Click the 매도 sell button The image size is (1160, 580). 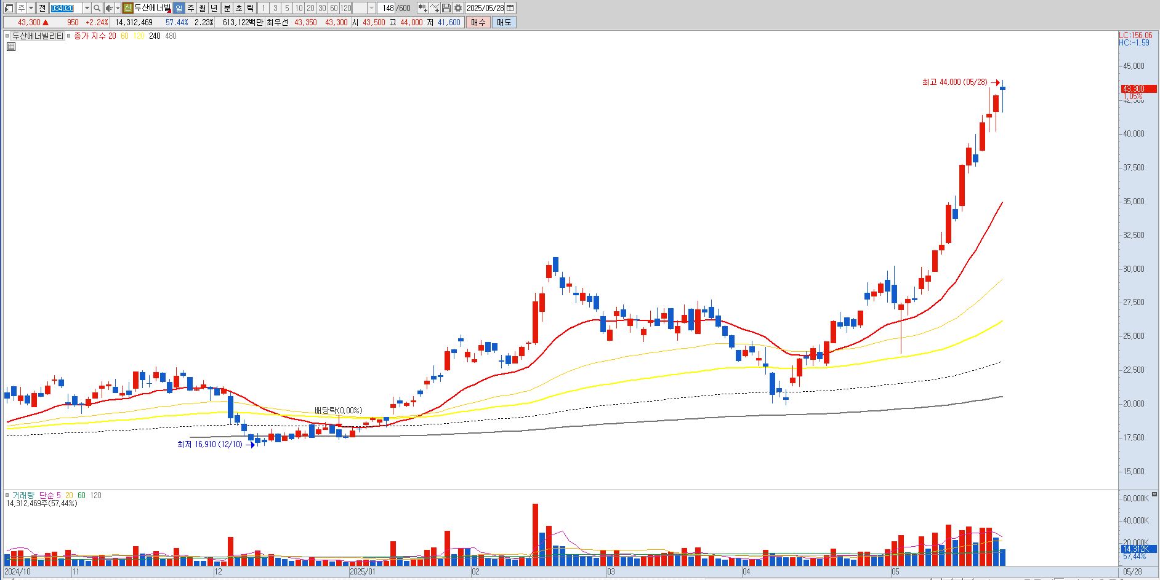coord(504,22)
